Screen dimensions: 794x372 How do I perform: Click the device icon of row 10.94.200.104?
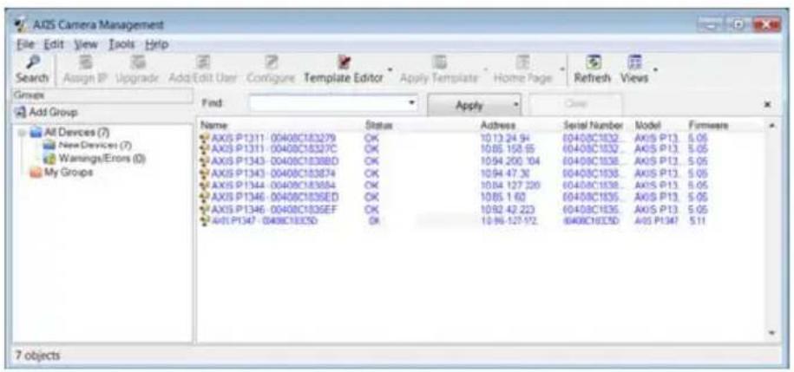tap(205, 161)
